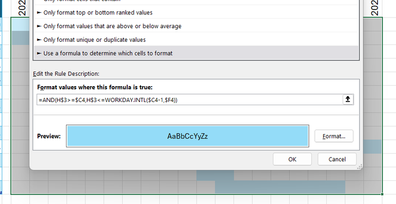This screenshot has height=204, width=396.
Task: Click 'Format values where this formula is true' label
Action: [95, 87]
